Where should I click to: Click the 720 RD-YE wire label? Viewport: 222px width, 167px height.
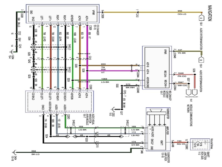(x=181, y=143)
